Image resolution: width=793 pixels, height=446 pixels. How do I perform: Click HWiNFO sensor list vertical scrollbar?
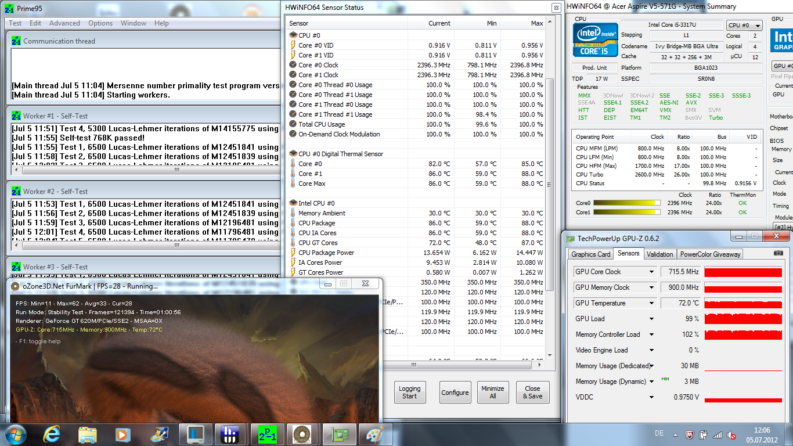[x=551, y=189]
